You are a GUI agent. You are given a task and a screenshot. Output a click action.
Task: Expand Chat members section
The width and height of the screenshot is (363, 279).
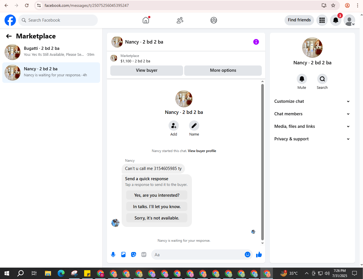312,114
